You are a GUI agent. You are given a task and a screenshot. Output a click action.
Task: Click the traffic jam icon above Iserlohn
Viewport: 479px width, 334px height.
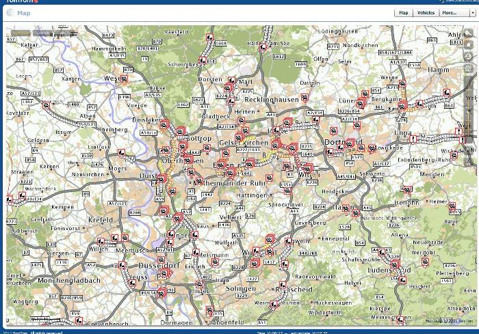pos(407,190)
